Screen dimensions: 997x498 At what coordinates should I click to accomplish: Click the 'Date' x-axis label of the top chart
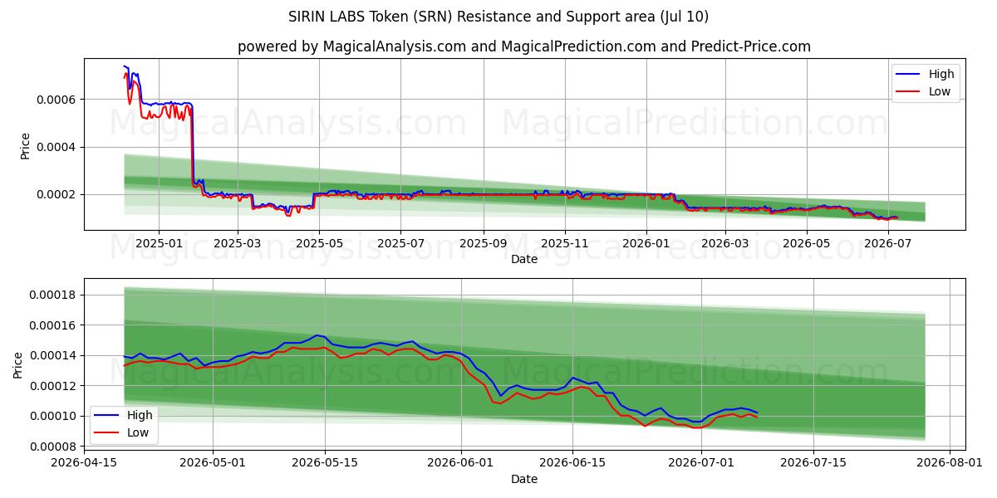[x=524, y=259]
